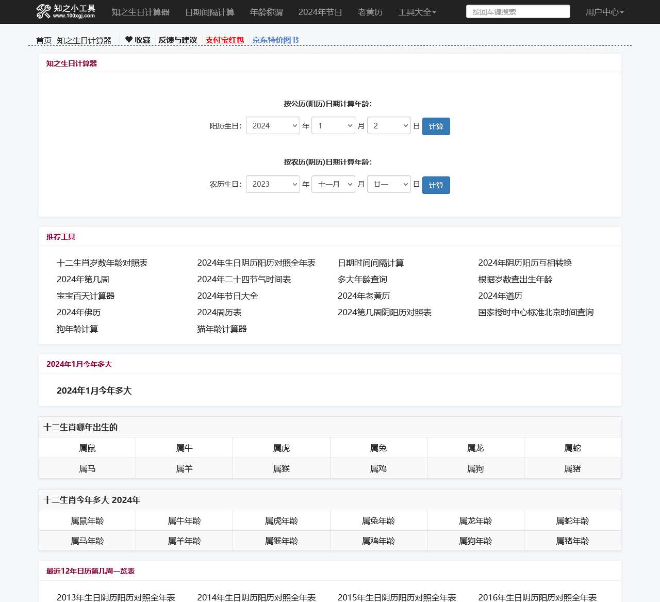Image resolution: width=660 pixels, height=602 pixels.
Task: Go to 日期间隔计算 in the navigation bar
Action: [210, 12]
